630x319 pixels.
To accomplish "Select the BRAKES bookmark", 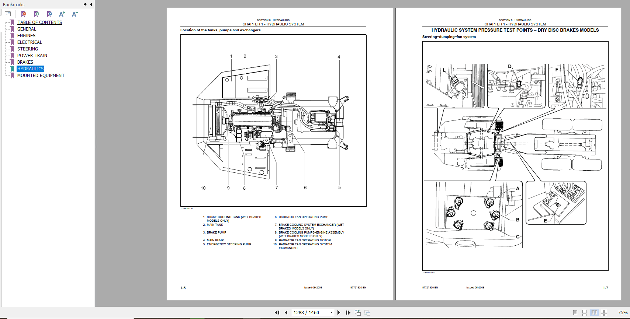I will click(25, 62).
